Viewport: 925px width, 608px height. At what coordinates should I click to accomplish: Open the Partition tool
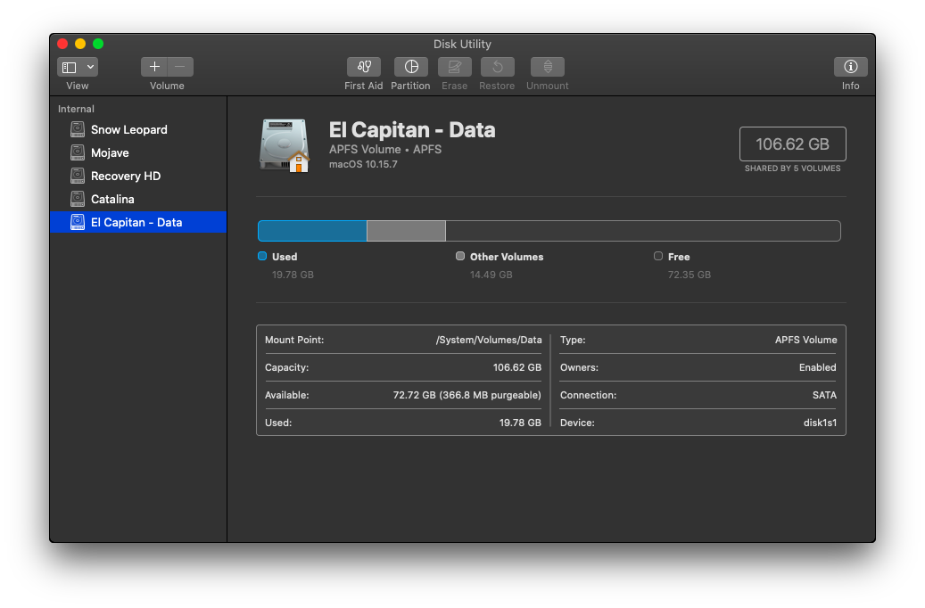tap(410, 67)
